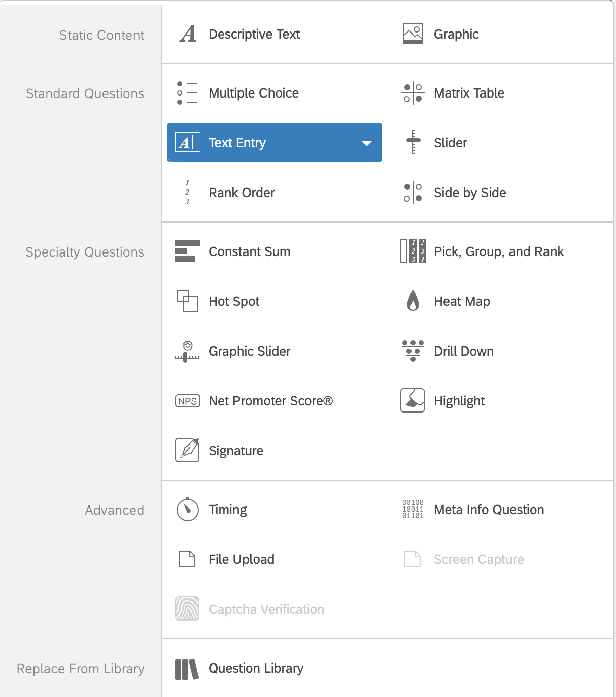Screen dimensions: 616x697
Task: Click the Hot Spot icon
Action: 187,301
